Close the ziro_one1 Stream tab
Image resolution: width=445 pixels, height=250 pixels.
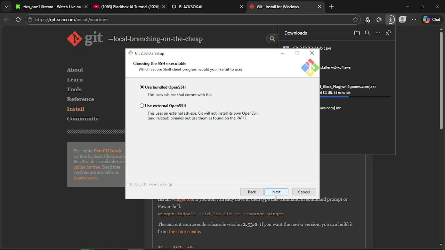coord(86,7)
